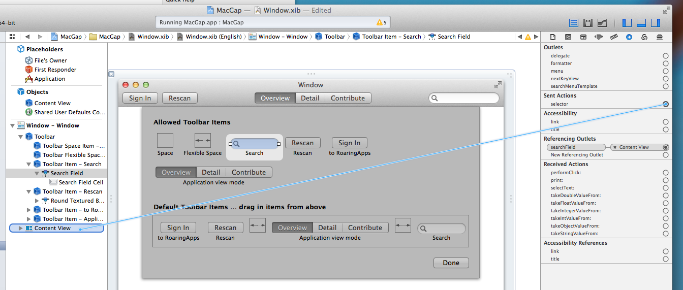Select Contribute segment in window toolbar
The image size is (683, 290).
(x=348, y=98)
